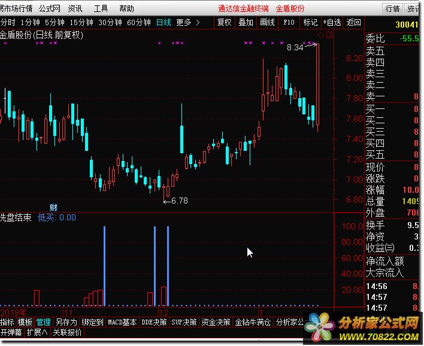Switch to 1分钟 chart period

[31, 22]
